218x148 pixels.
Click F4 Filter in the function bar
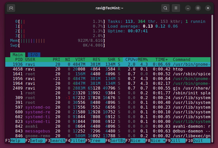(75, 141)
